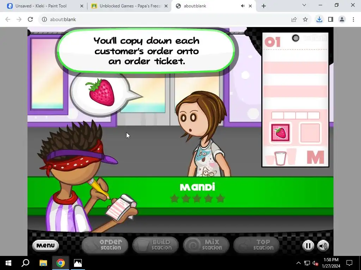
Task: Go to the Order Station
Action: (x=105, y=245)
